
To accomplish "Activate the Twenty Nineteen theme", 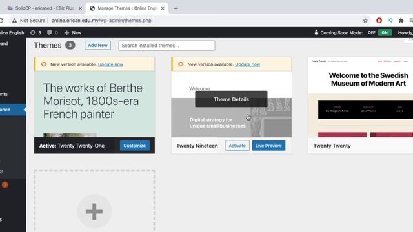I will tap(237, 146).
